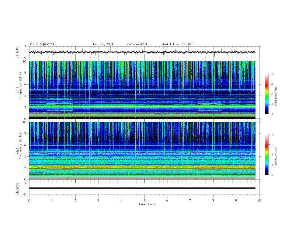
Task: Click the ch.3 flat black trace
Action: (142, 188)
